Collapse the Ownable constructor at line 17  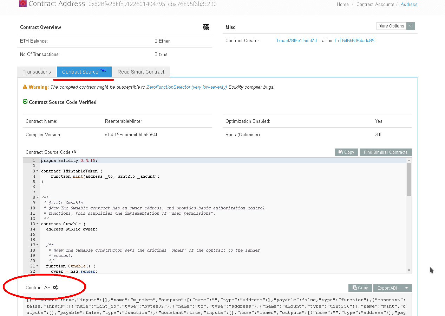37,245
